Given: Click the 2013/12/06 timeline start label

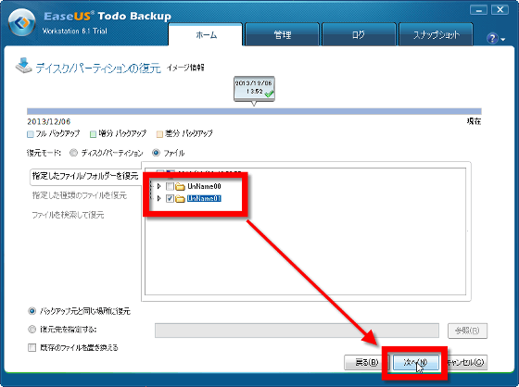Looking at the screenshot, I should 48,121.
